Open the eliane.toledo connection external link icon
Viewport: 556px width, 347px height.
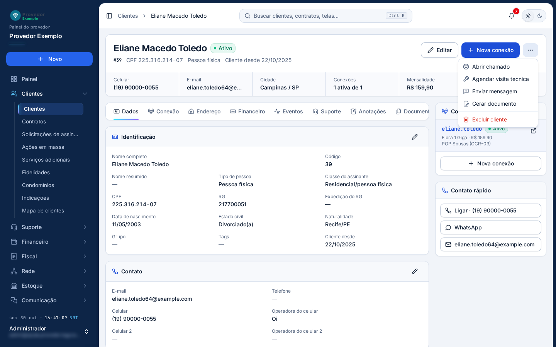point(534,131)
